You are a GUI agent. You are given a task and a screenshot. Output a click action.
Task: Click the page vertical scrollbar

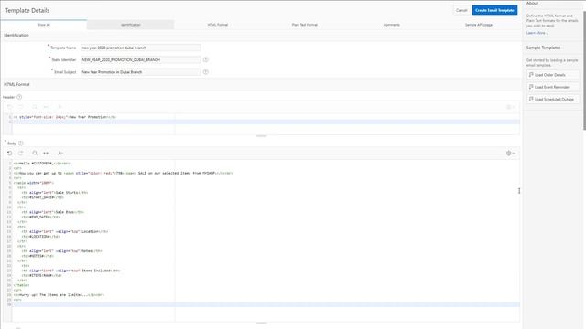pos(584,71)
